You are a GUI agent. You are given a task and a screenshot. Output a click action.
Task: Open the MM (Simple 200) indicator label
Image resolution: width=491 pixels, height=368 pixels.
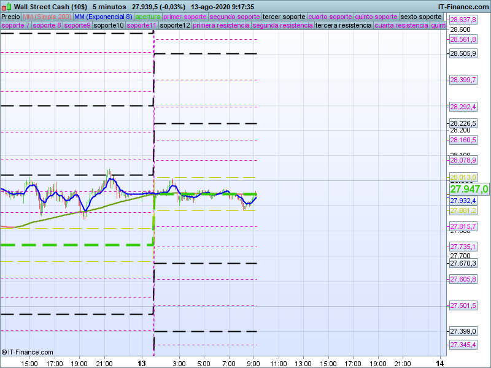(x=47, y=17)
